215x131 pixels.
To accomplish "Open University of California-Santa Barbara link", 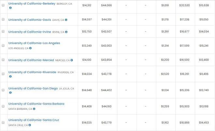I will click(x=36, y=104).
